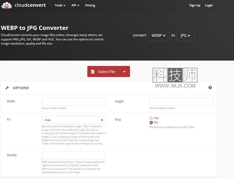Screen dimensions: 234x179
Task: Click the Strip label
Action: 118,120
